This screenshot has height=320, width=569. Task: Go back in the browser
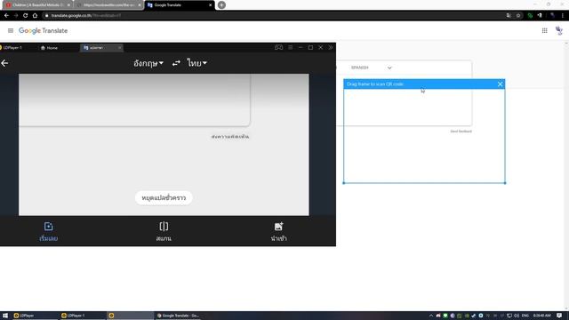click(x=6, y=16)
